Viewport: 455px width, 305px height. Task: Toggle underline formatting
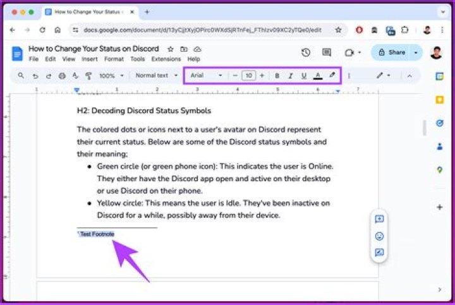(x=304, y=76)
